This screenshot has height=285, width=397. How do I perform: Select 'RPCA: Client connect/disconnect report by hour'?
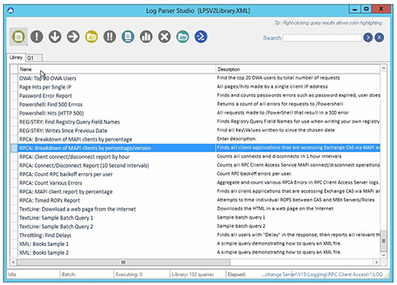click(x=74, y=157)
